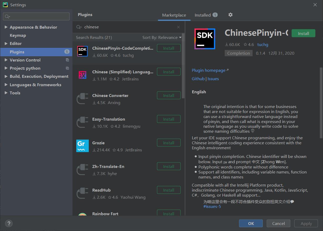Switch to the Marketplace tab
Viewport: 323px width, 231px height.
click(174, 15)
